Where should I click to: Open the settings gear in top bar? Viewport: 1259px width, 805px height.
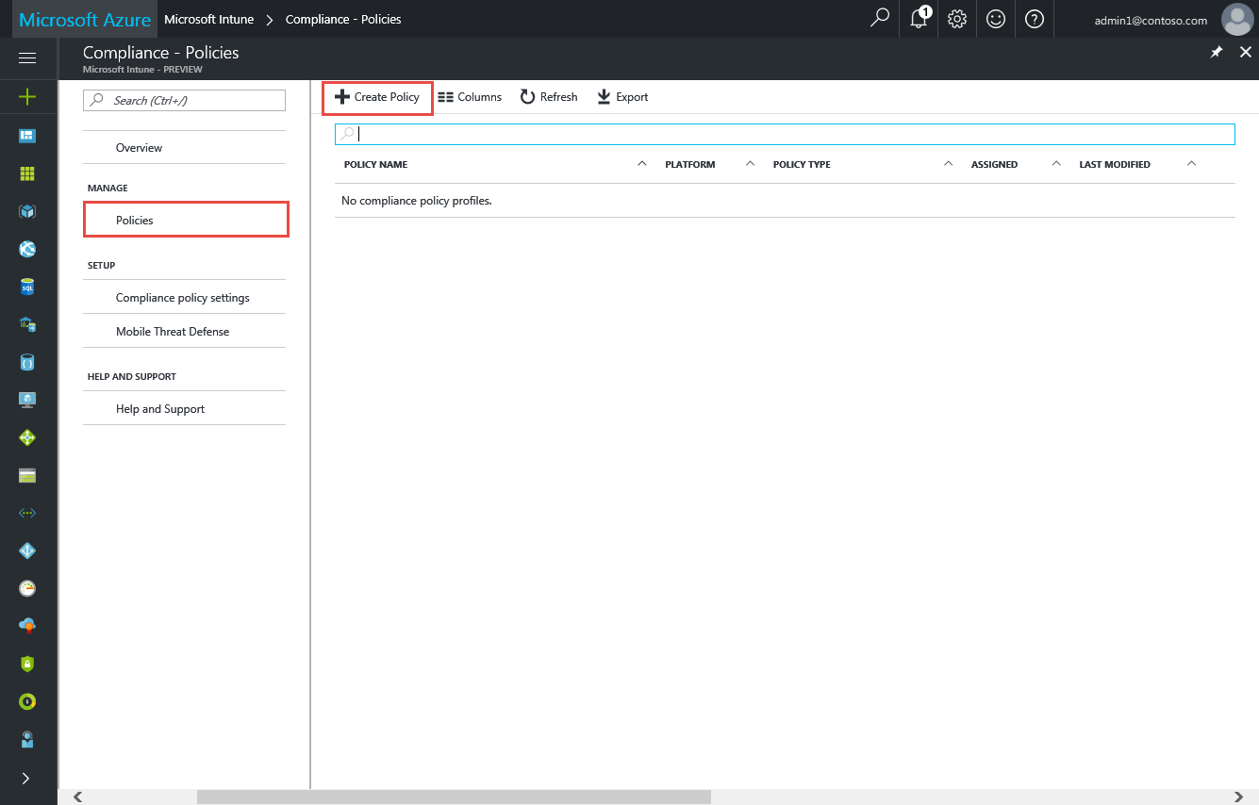click(x=957, y=19)
